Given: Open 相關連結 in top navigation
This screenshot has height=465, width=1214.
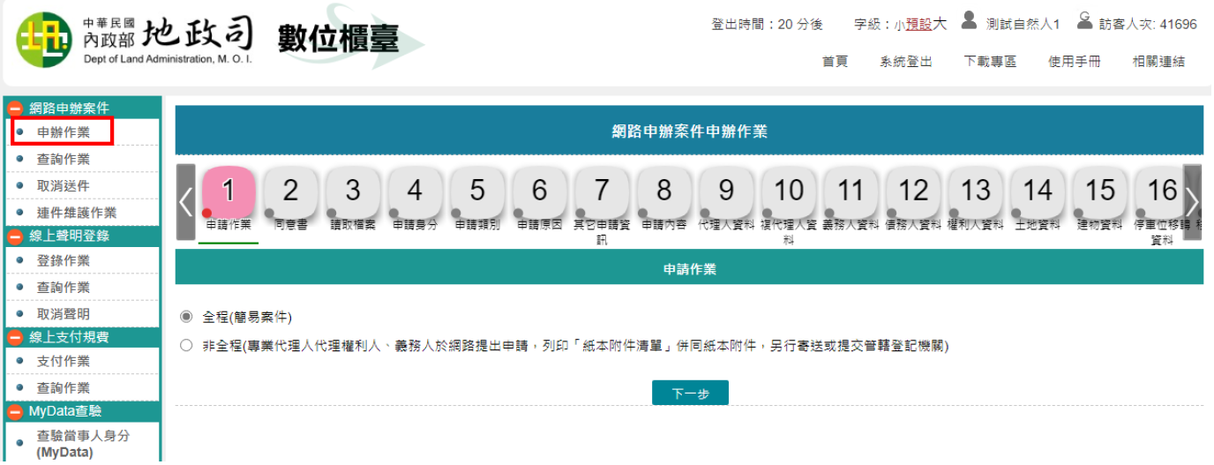Looking at the screenshot, I should (x=1158, y=62).
